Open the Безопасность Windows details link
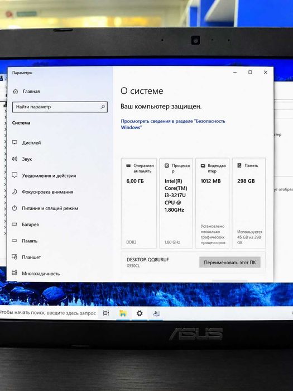Screen dimensions: 293x391 pyautogui.click(x=173, y=124)
